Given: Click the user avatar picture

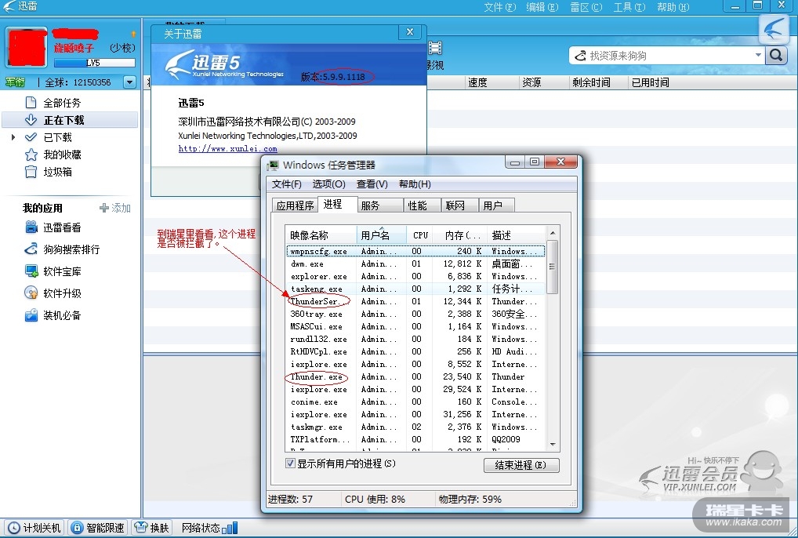Looking at the screenshot, I should tap(27, 47).
